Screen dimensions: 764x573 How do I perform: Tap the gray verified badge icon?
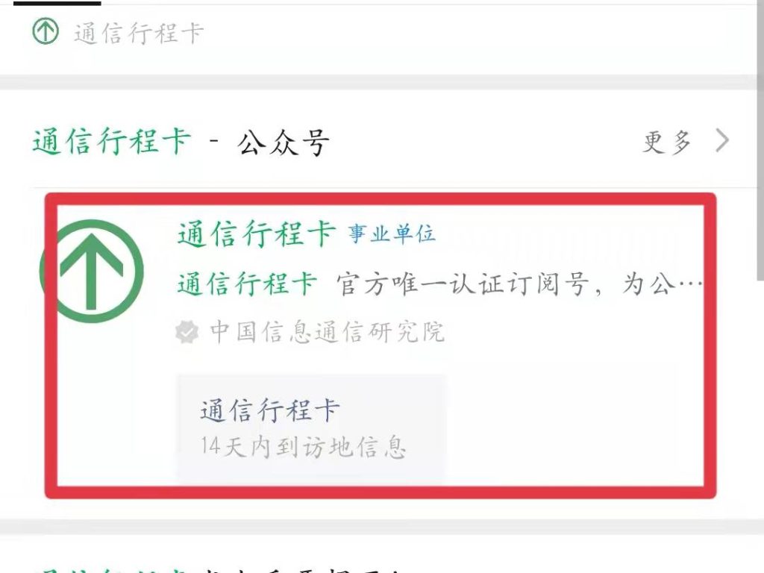[187, 332]
